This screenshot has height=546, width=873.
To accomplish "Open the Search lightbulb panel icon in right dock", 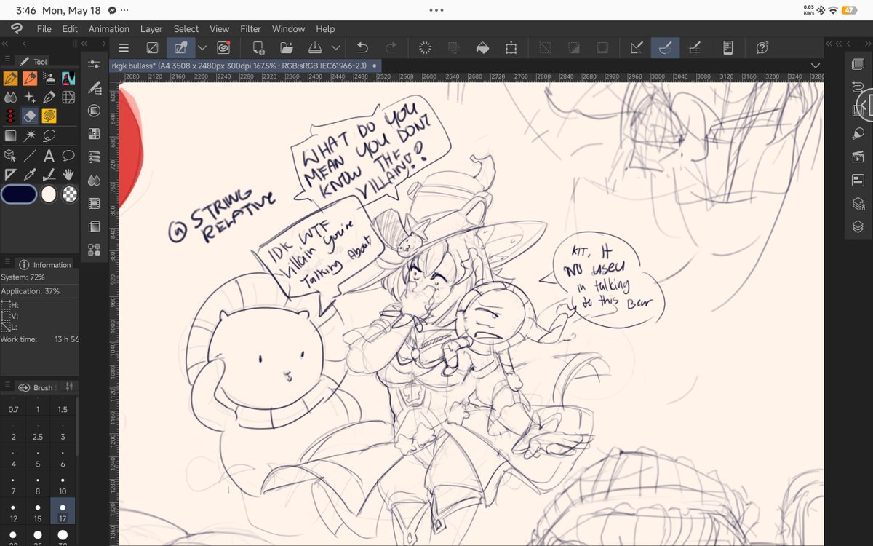I will pyautogui.click(x=858, y=133).
